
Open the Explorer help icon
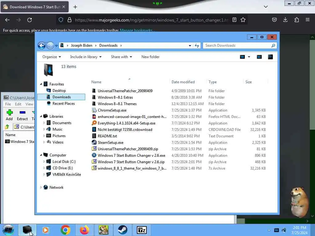coord(270,57)
